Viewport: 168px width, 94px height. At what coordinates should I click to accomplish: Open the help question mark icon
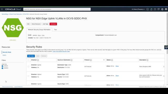[155, 9]
